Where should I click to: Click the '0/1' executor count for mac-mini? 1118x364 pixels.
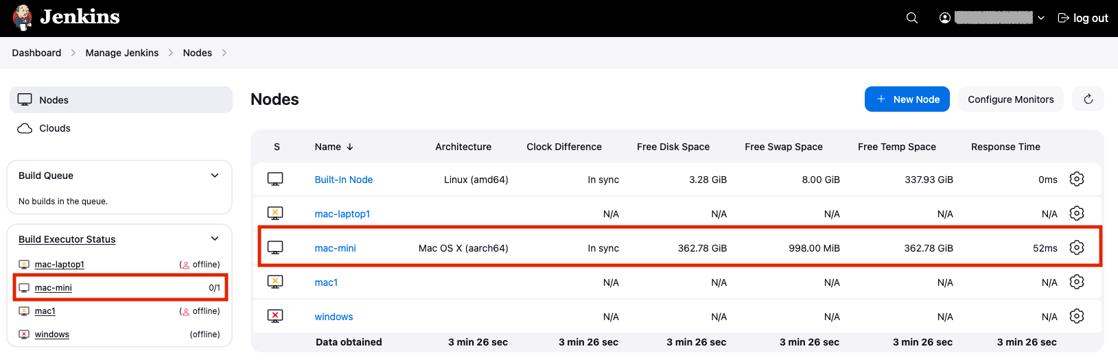click(215, 288)
